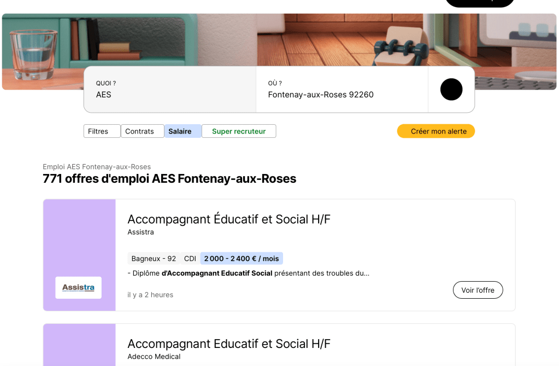Open the Assistra Accompagnant Éducatif job title
This screenshot has height=366, width=559.
pyautogui.click(x=229, y=219)
